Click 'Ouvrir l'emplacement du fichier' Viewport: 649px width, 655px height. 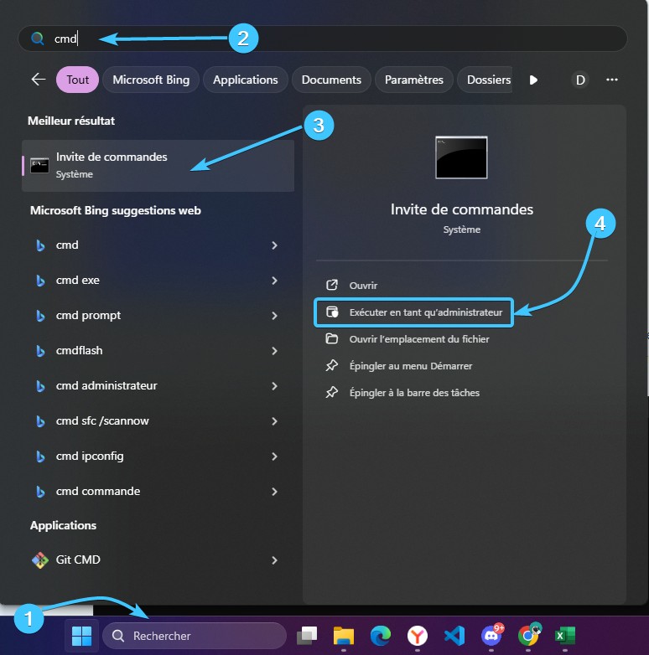coord(418,339)
